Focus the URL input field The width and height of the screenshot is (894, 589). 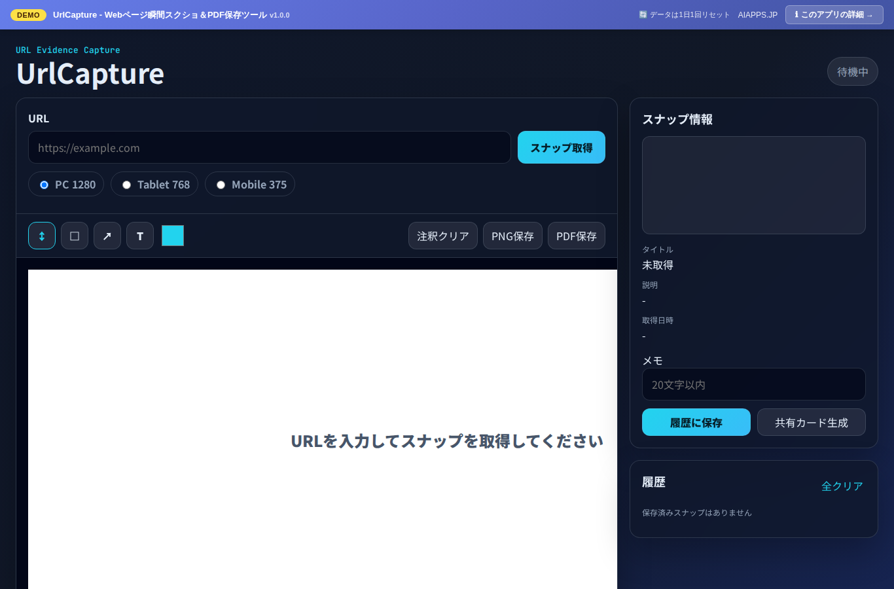click(270, 147)
